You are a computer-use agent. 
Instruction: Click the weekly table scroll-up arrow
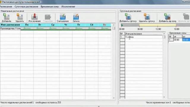[x=114, y=25]
